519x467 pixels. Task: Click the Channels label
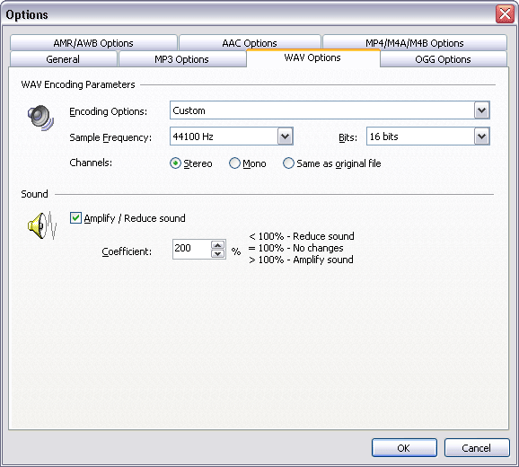(x=91, y=163)
